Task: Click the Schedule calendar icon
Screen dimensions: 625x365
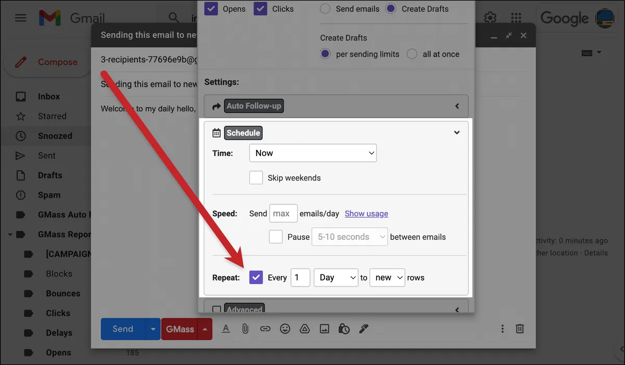Action: (x=217, y=133)
